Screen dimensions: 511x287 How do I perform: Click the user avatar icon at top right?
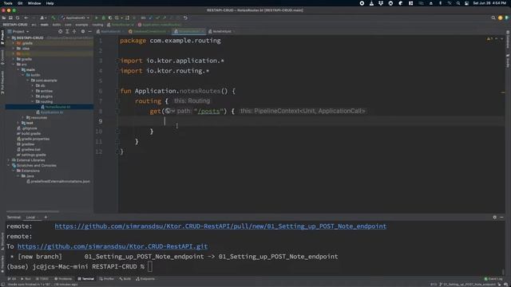(x=501, y=18)
